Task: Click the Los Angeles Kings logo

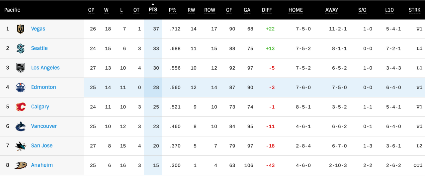Action: (x=21, y=68)
